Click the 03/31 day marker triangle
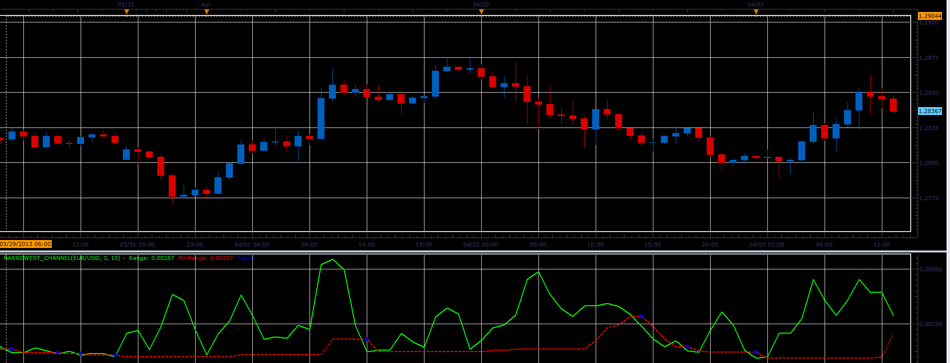 click(126, 11)
